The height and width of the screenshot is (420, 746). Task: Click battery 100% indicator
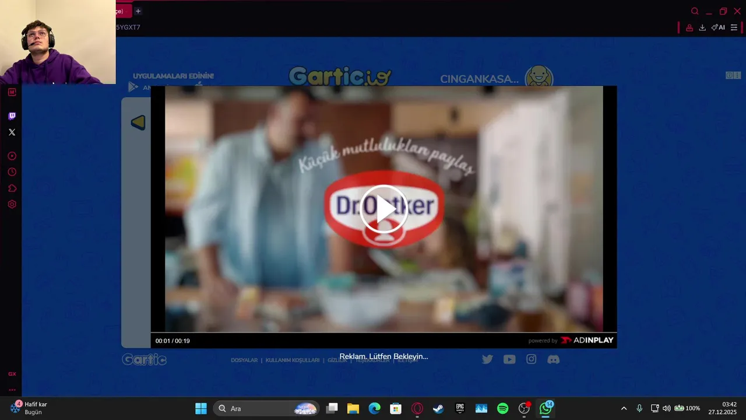687,408
